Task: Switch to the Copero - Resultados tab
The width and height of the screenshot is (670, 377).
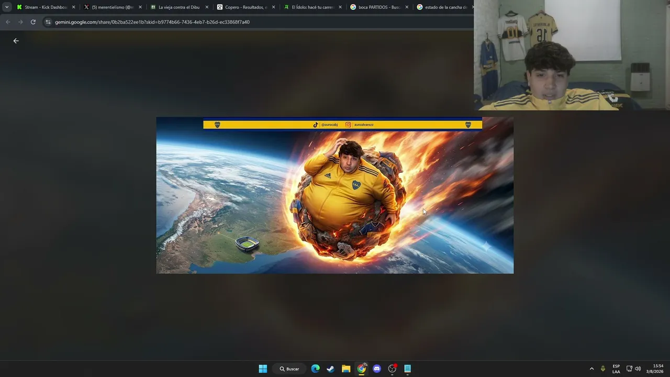Action: 246,7
